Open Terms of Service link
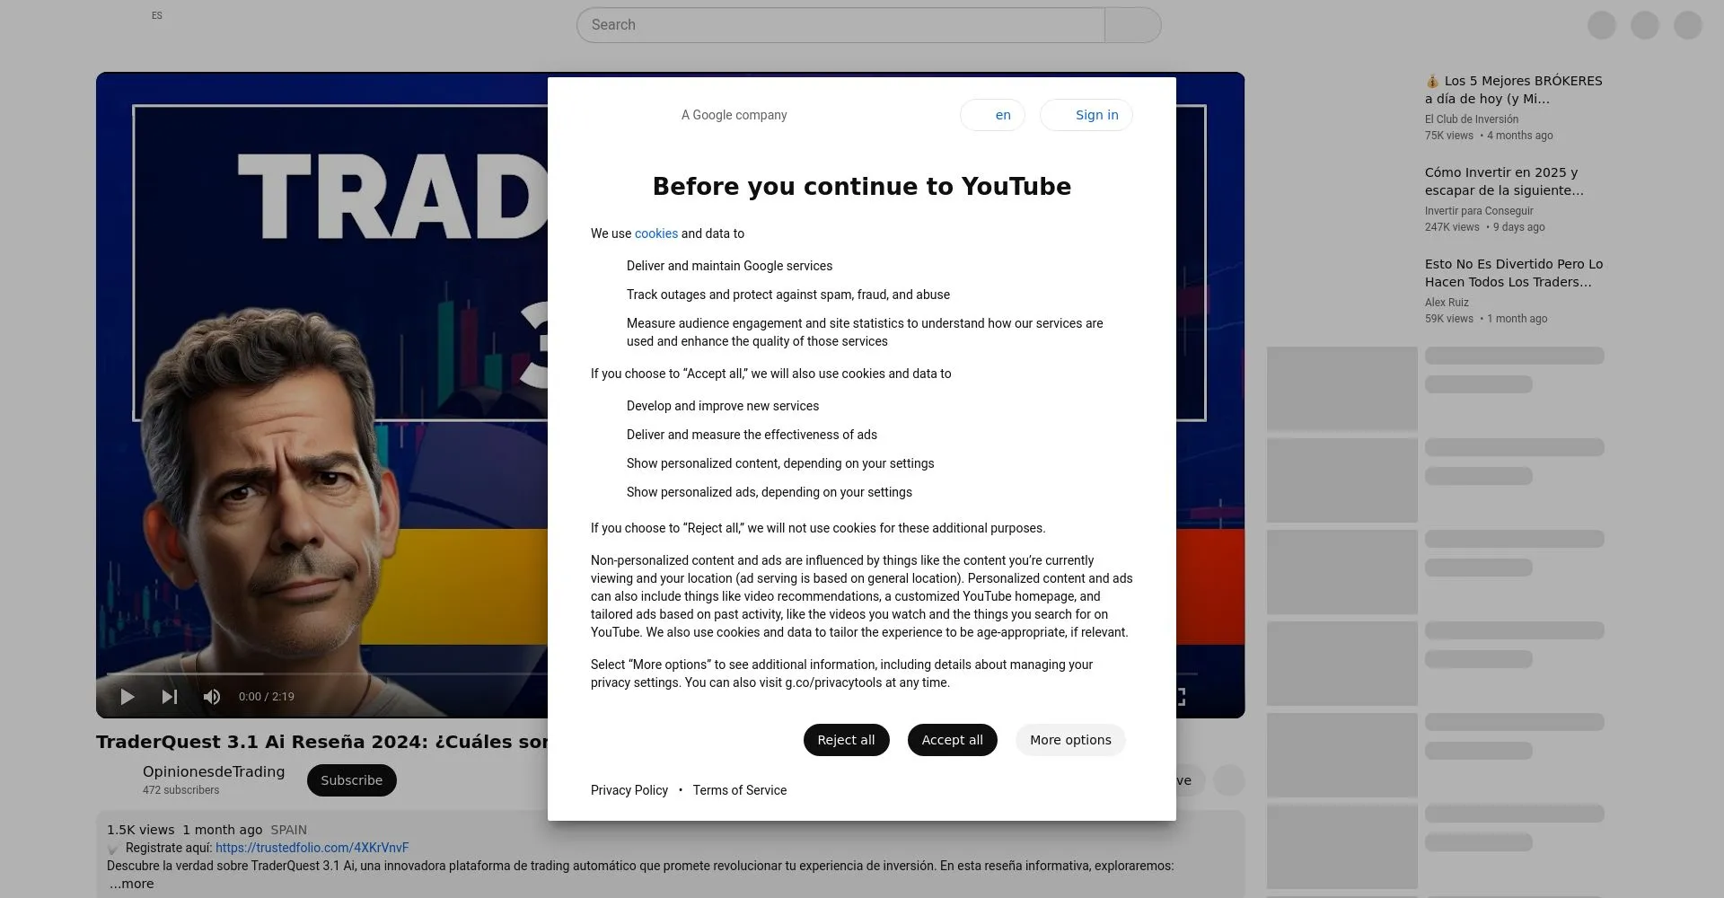 tap(740, 790)
